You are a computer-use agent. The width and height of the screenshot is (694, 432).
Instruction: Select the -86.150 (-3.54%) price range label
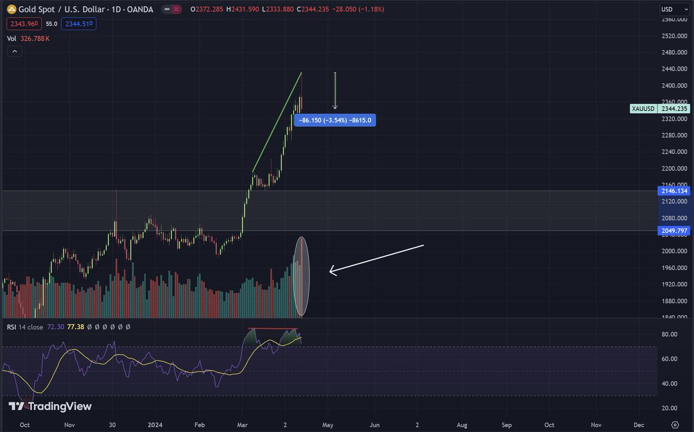tap(335, 121)
